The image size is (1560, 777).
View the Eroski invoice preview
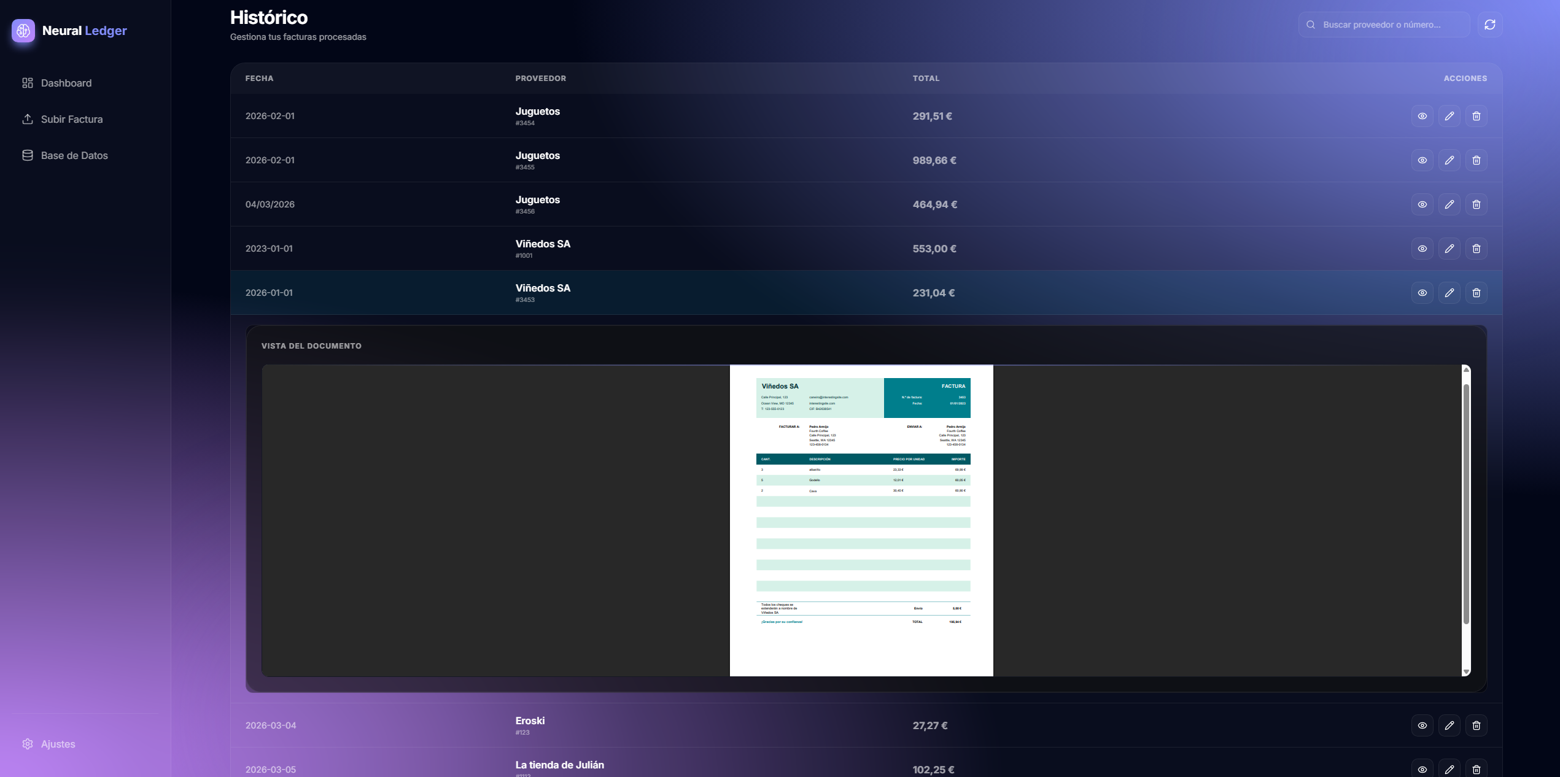pyautogui.click(x=1422, y=725)
